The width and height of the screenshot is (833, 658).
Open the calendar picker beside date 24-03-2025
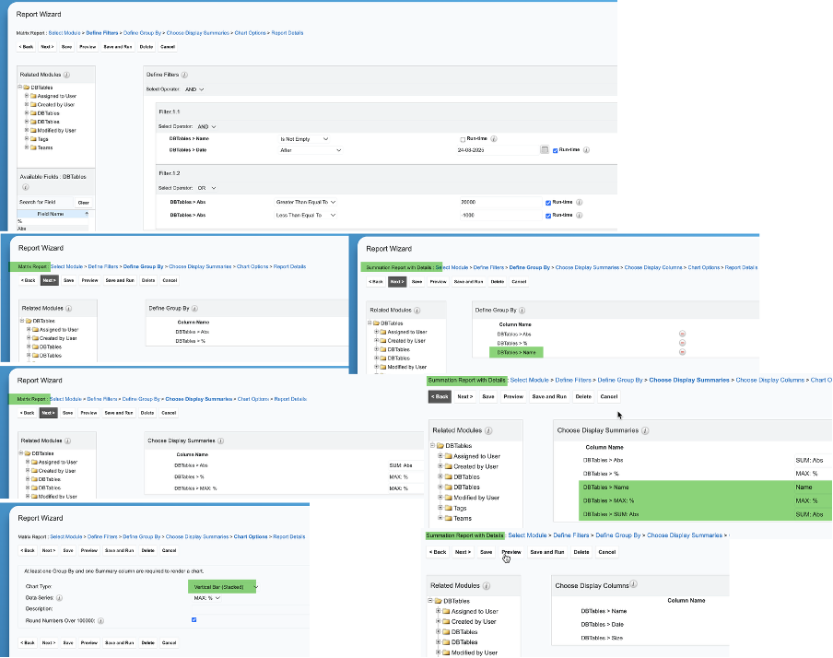click(x=544, y=150)
